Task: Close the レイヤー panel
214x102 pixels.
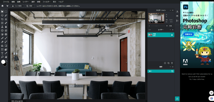Action: pos(173,30)
